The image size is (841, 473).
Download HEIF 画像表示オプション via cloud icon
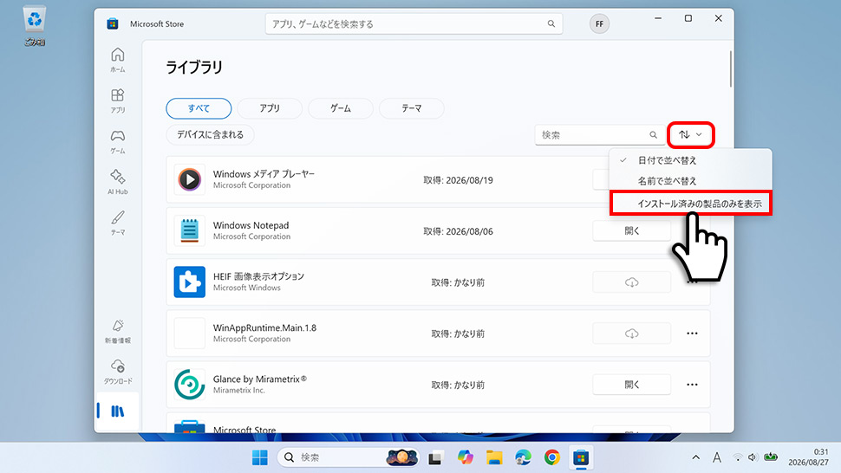[631, 282]
